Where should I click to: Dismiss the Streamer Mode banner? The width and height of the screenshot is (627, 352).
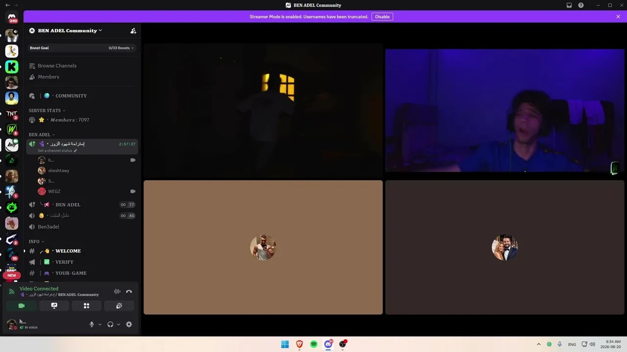coord(618,17)
